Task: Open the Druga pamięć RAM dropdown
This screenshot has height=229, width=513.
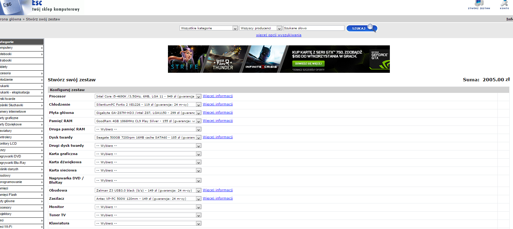Action: pyautogui.click(x=148, y=129)
